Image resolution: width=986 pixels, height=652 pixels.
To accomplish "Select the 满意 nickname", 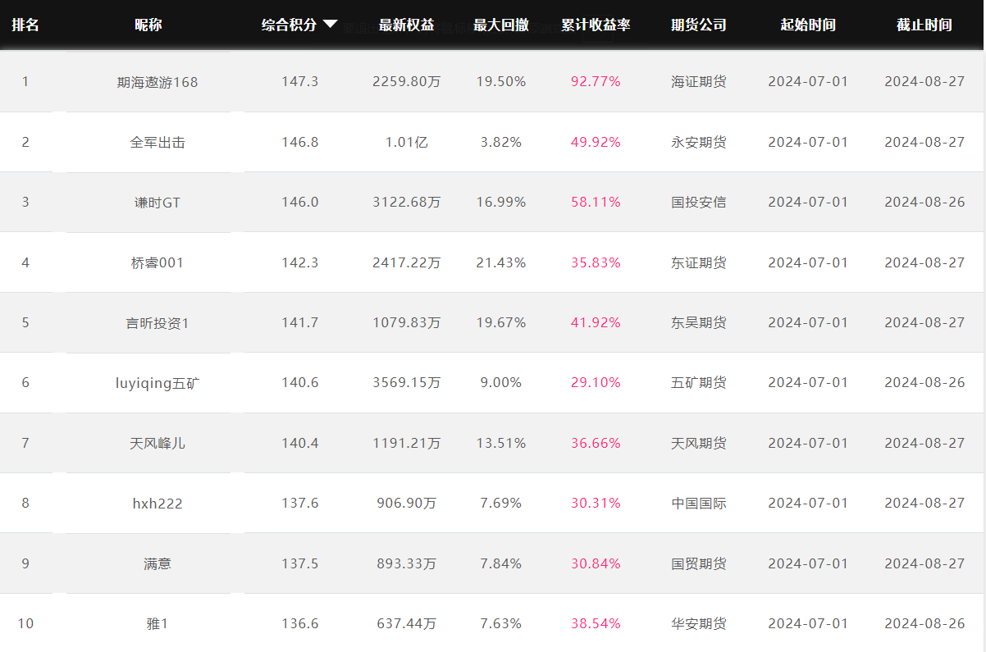I will coord(157,563).
